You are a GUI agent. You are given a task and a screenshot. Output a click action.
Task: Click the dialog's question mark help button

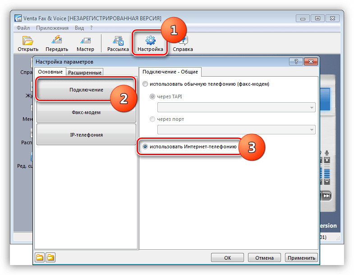tap(296, 62)
